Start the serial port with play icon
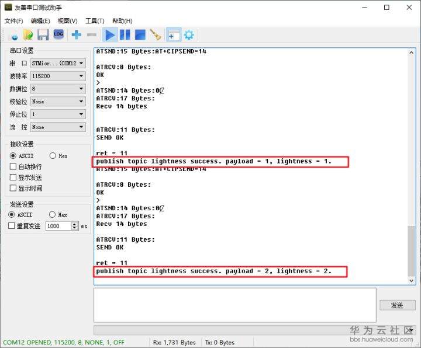The height and width of the screenshot is (348, 421). click(x=110, y=35)
